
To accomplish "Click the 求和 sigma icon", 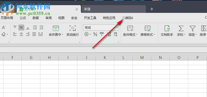I will pyautogui.click(x=181, y=28).
